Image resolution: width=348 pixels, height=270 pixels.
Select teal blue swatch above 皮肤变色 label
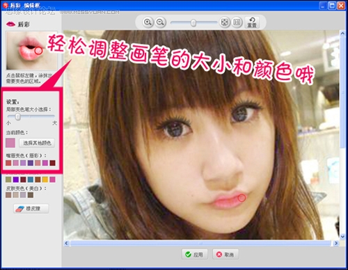(x=31, y=180)
